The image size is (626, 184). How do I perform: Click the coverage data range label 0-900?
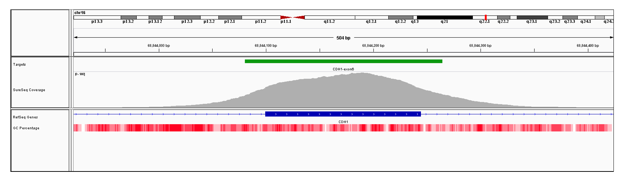(80, 74)
